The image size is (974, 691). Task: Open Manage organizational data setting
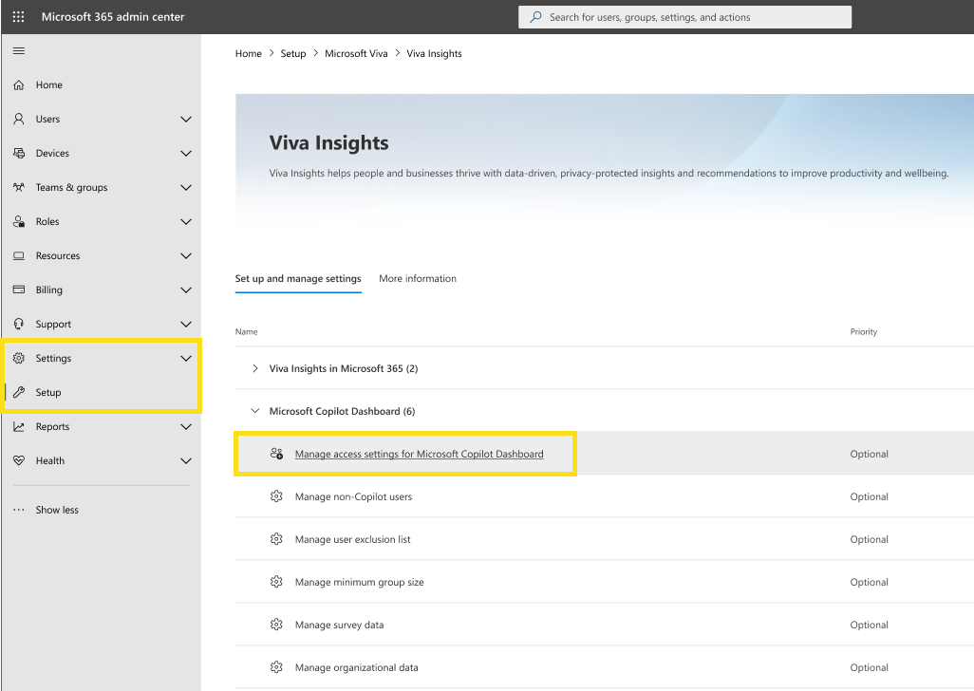[357, 667]
